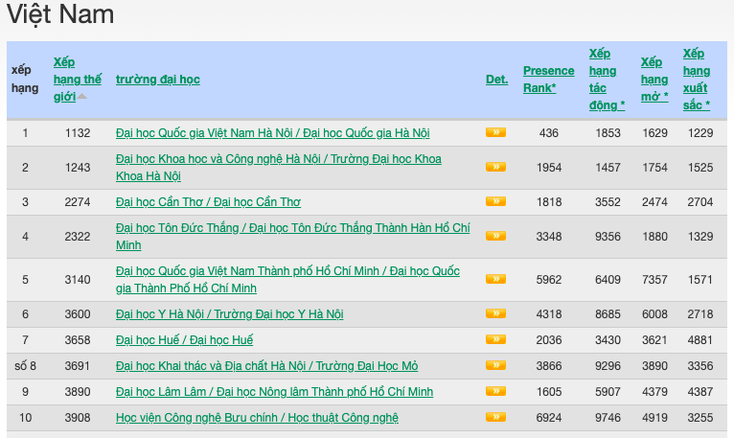Click openness rank value 1629

654,133
